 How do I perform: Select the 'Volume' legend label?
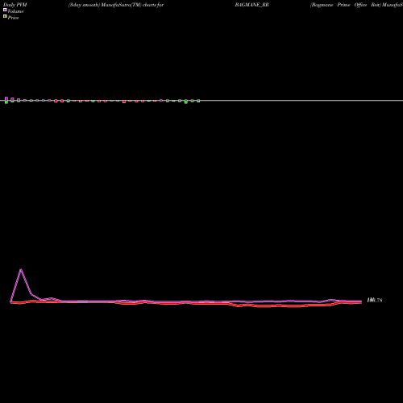(x=15, y=11)
